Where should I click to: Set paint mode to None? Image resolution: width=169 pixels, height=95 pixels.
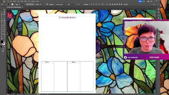(5, 46)
